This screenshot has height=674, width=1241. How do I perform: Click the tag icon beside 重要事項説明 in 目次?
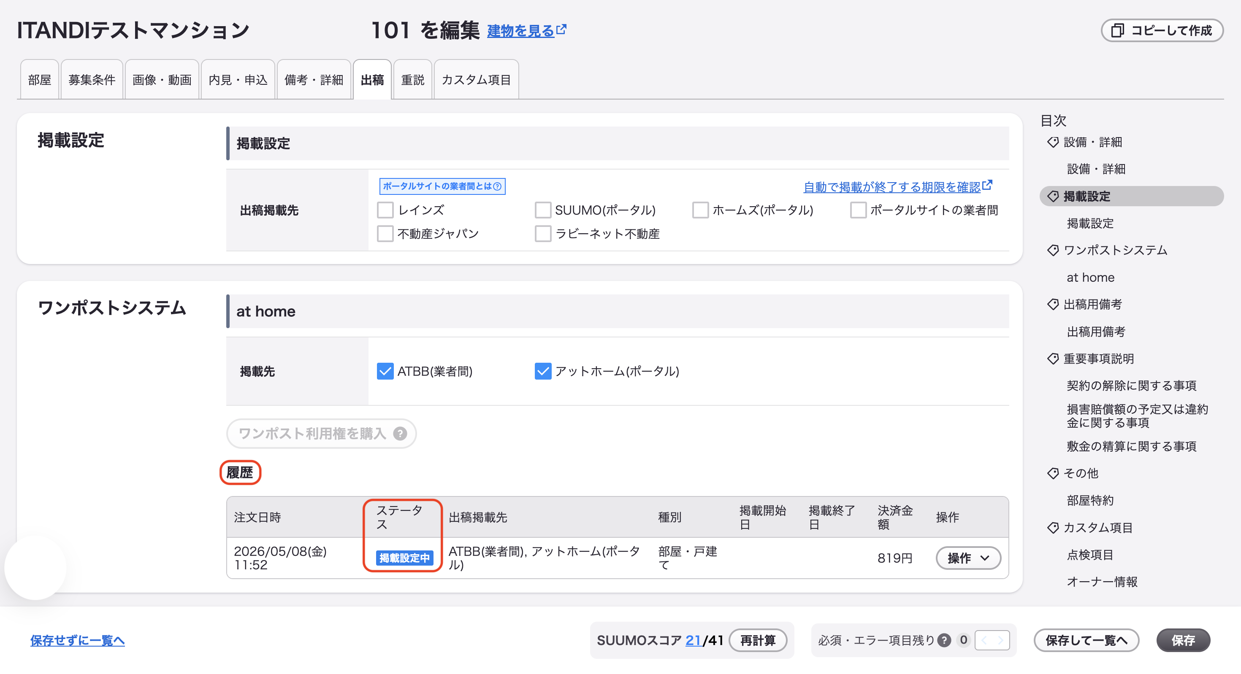(x=1053, y=359)
